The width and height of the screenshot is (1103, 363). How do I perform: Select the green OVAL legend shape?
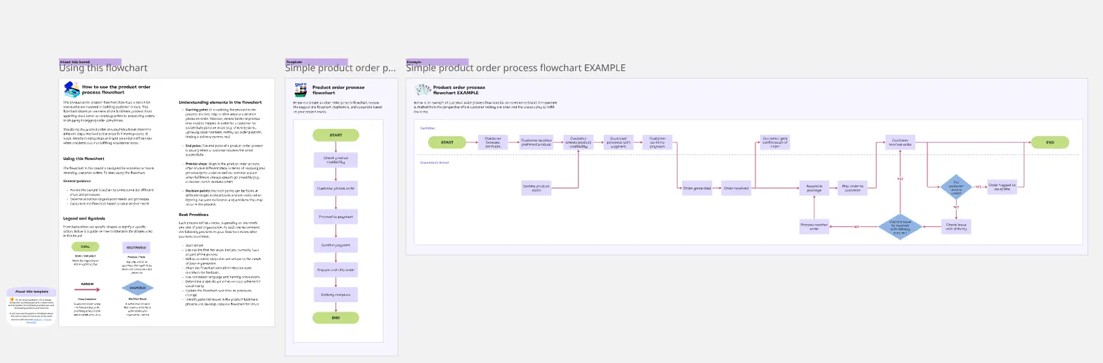coord(85,247)
